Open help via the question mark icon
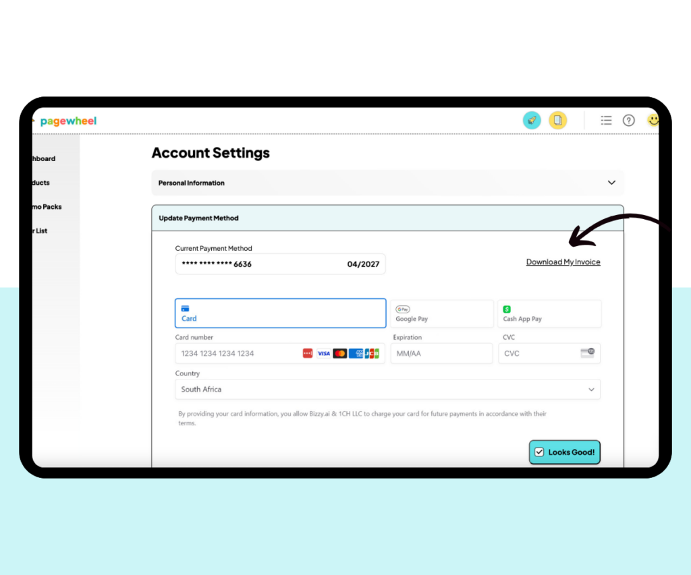Screen dimensions: 691x575 click(628, 120)
